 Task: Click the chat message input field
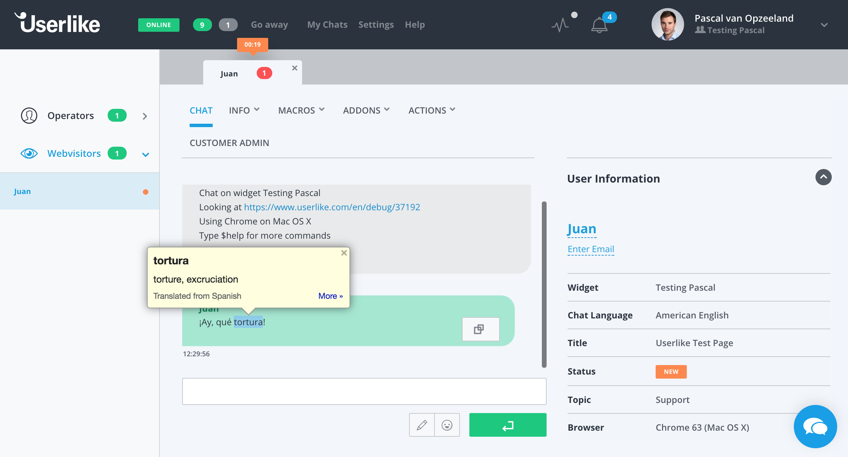[x=364, y=391]
